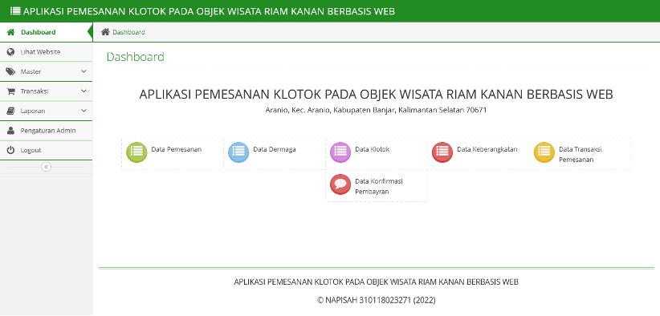Viewport: 660px width, 316px height.
Task: Select Dashboard in the sidebar menu
Action: tap(47, 32)
